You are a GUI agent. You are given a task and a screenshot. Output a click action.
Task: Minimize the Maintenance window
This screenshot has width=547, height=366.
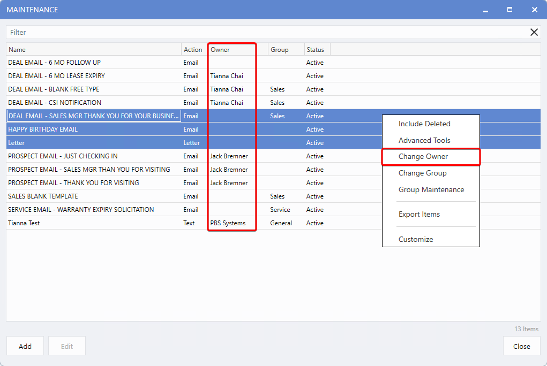[x=485, y=10]
